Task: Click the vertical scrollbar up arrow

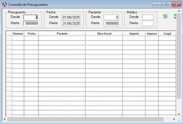Action: coord(178,32)
